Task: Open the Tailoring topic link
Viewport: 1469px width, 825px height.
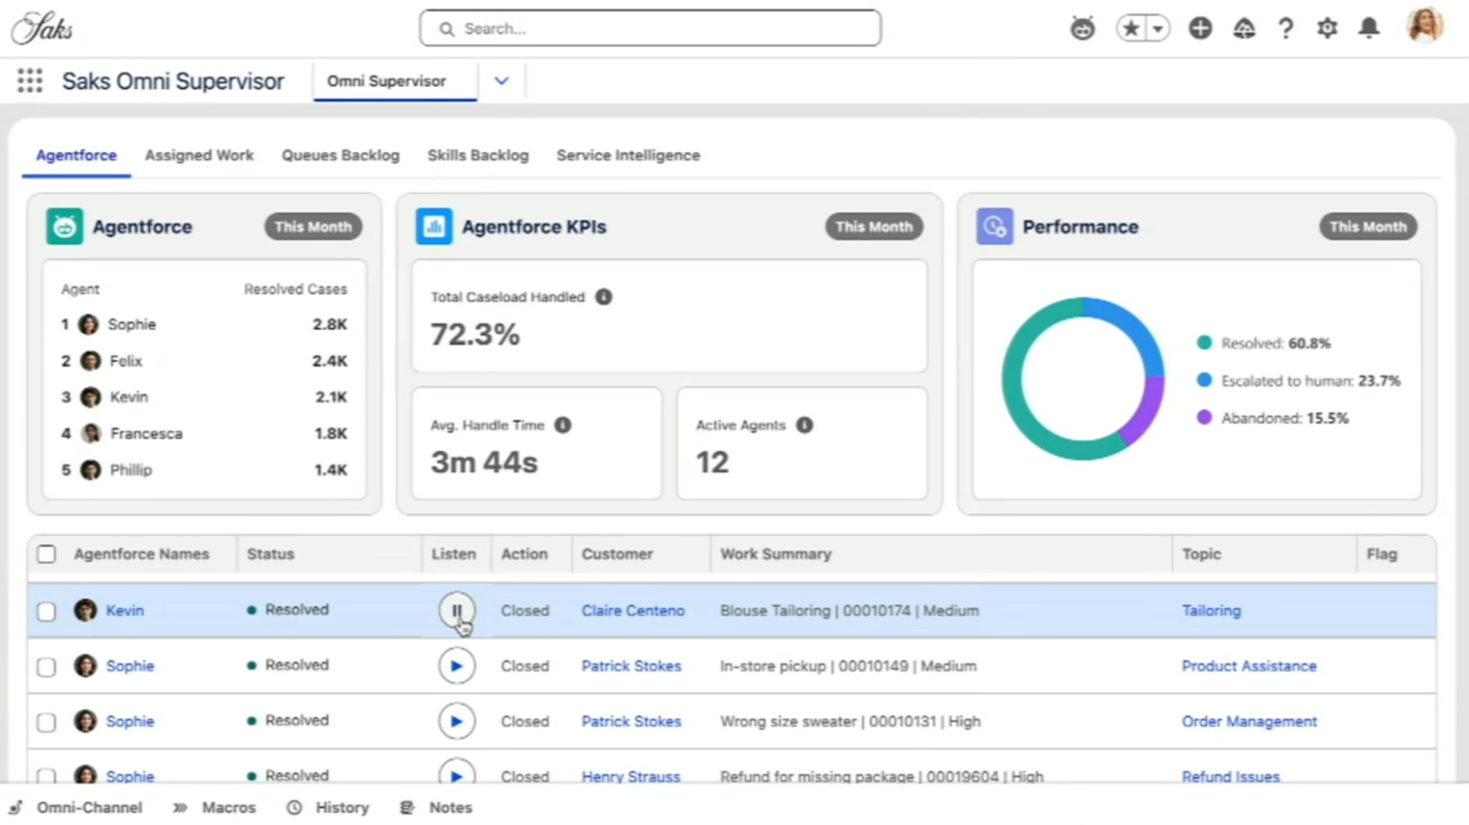Action: pos(1211,610)
